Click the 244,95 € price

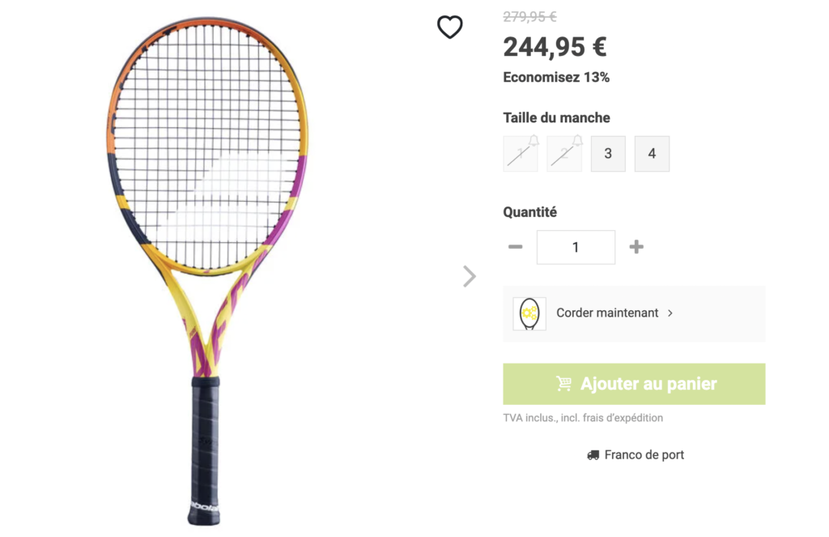point(555,47)
